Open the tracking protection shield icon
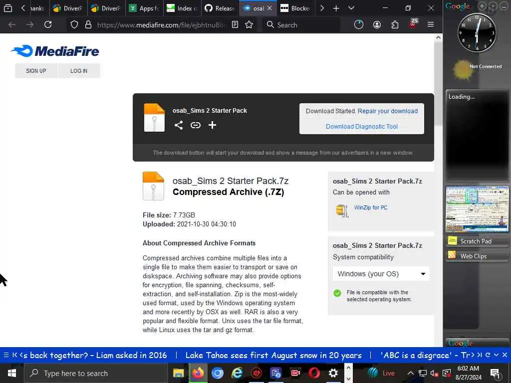 74,25
